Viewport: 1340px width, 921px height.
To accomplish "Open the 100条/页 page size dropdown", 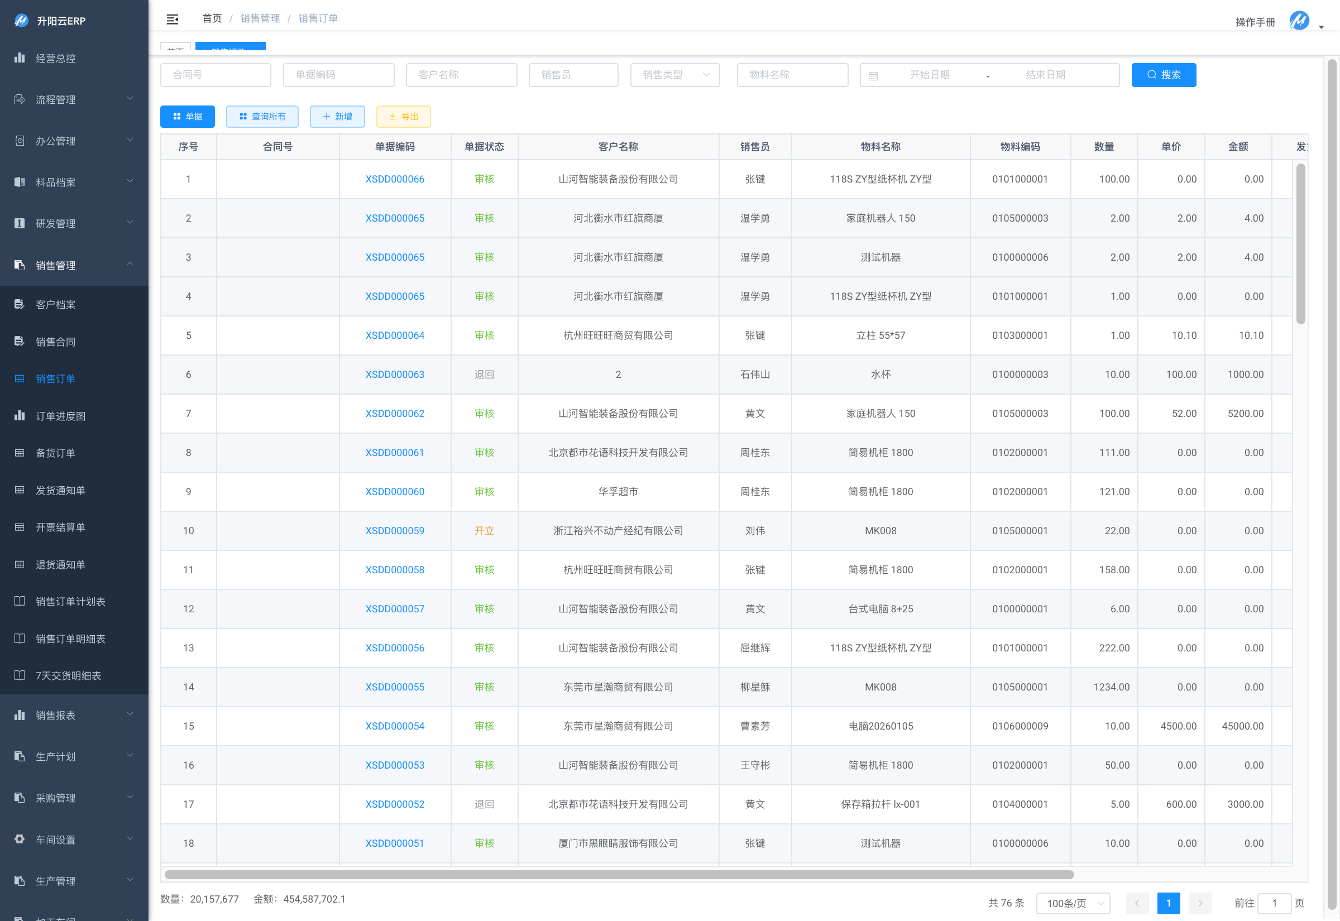I will click(x=1073, y=903).
